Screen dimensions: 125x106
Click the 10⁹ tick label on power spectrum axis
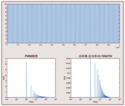click(x=119, y=99)
